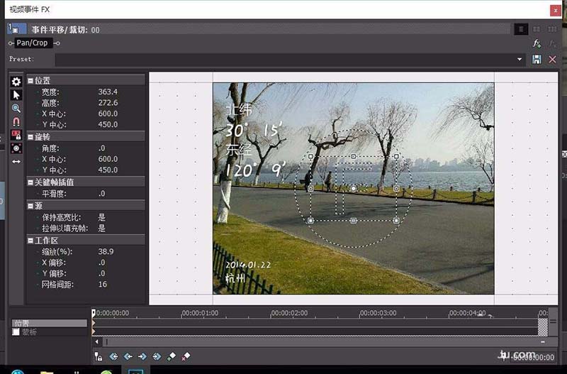Click the dimmed remove FX icon

coord(552,44)
